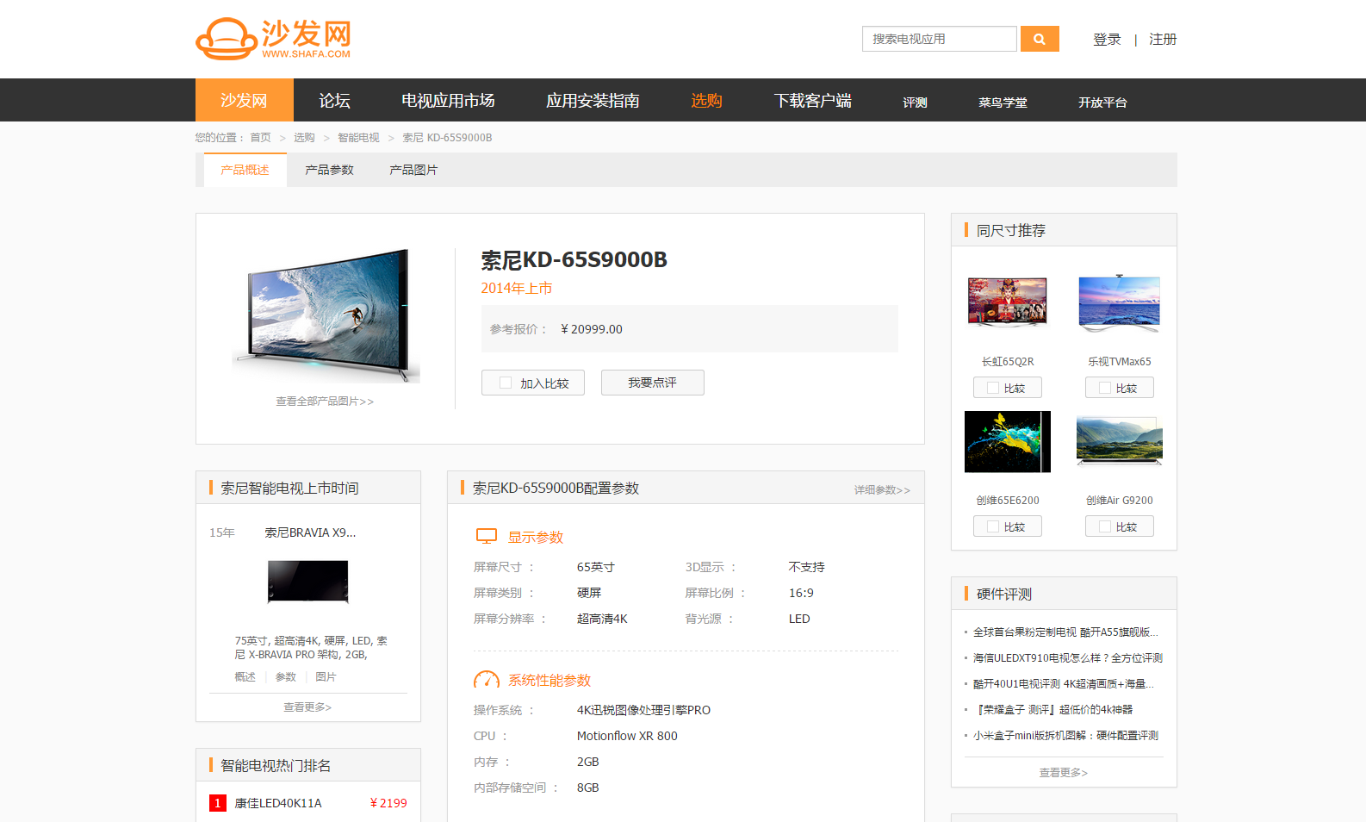This screenshot has width=1366, height=822.
Task: Click the 乐视TVMax65 thumbnail
Action: coord(1120,303)
